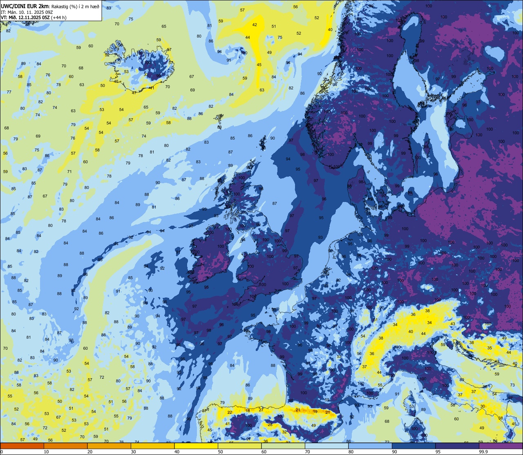This screenshot has height=455, width=523.
Task: Click the 80–90 medium blue legend segment
Action: tap(370, 446)
